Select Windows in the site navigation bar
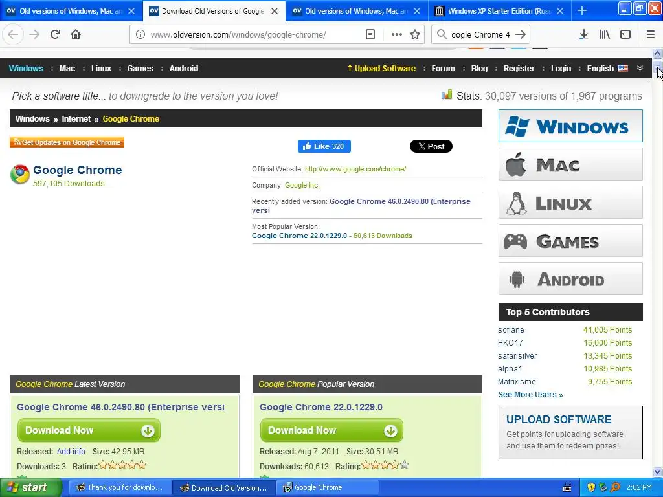The width and height of the screenshot is (663, 497). pos(26,68)
